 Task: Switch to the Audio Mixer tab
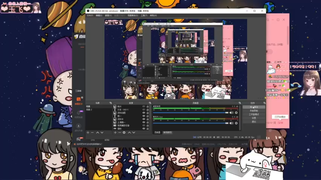coord(157,132)
